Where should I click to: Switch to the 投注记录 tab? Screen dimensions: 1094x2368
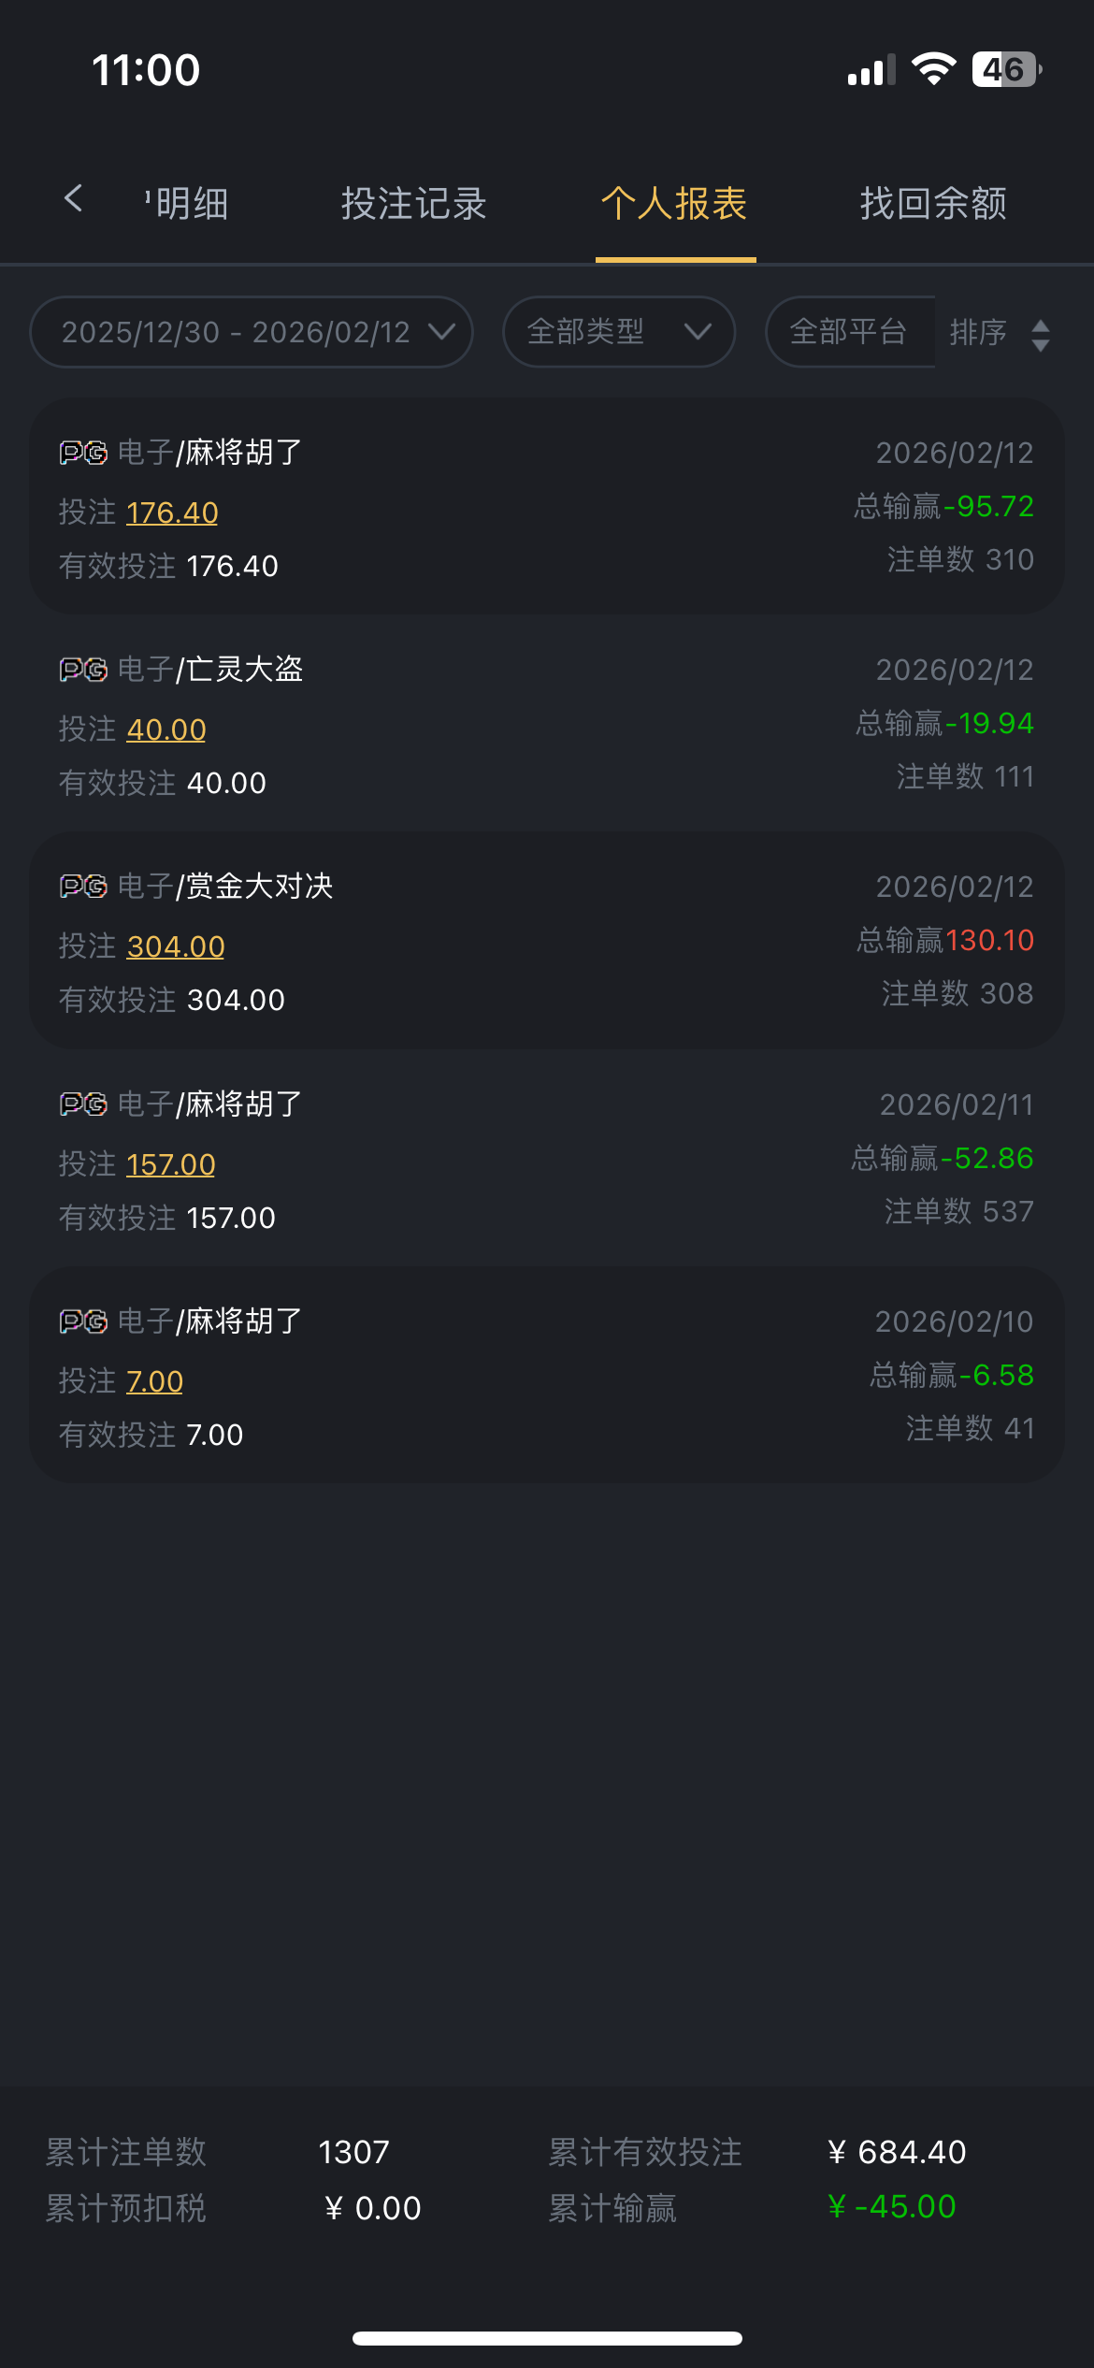coord(414,203)
